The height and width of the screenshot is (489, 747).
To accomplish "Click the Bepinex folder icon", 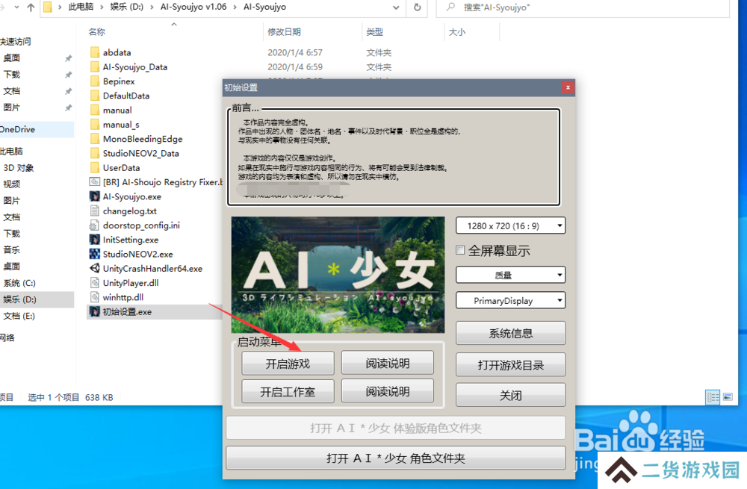I will coord(94,81).
